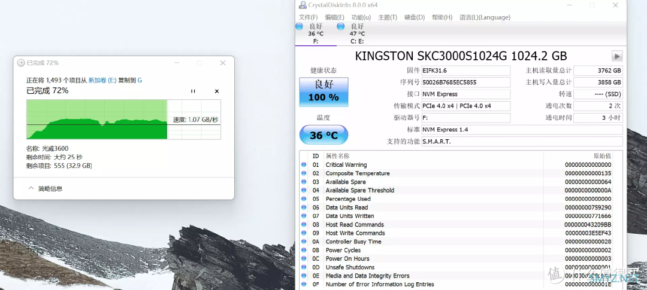The image size is (647, 290).
Task: Click host writes total value 3858 GB
Action: tap(598, 83)
